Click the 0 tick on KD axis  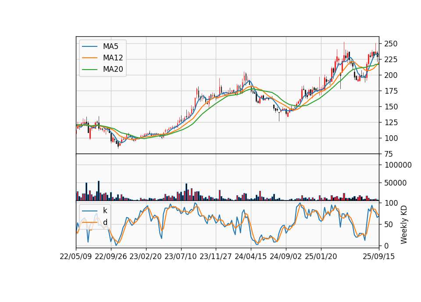coord(386,246)
